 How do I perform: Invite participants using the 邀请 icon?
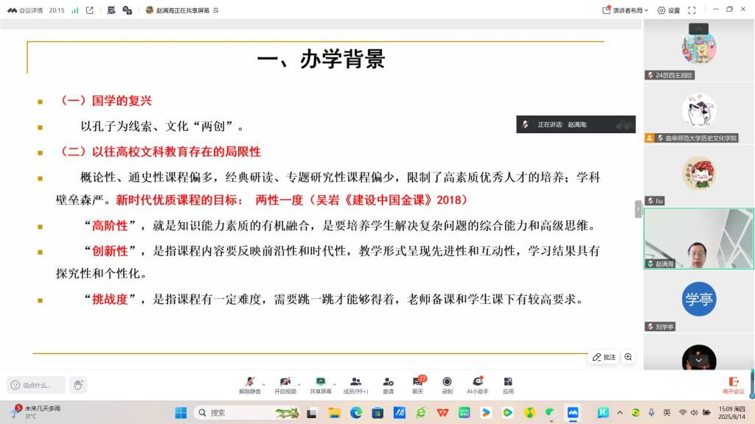pos(389,384)
